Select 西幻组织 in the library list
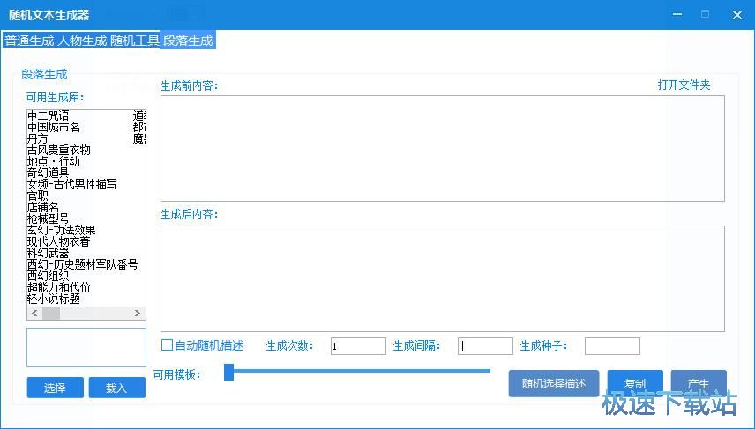Screen dimensions: 755x429 pyautogui.click(x=49, y=276)
